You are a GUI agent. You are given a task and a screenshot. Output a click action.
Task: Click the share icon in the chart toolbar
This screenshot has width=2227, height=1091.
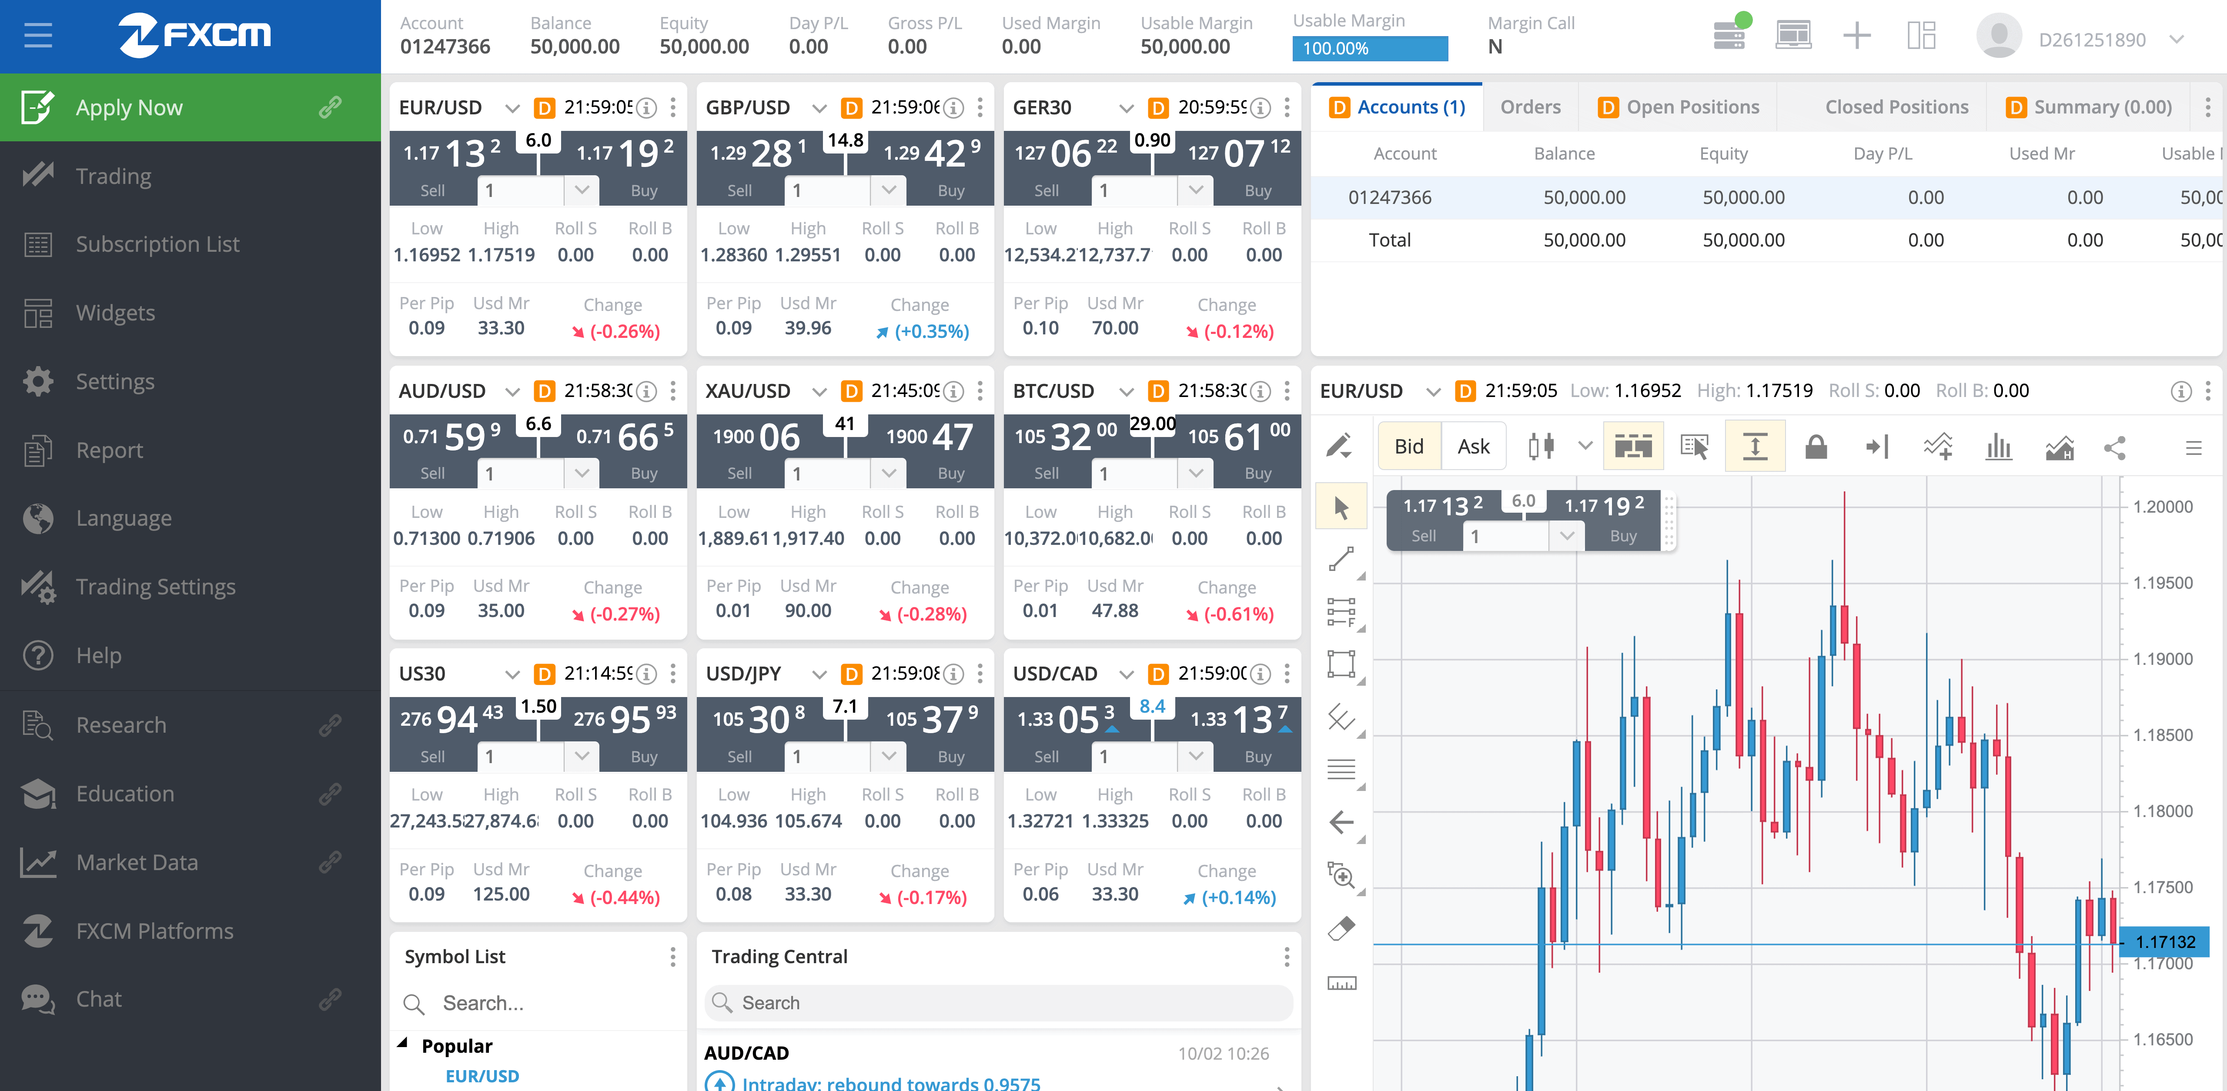pos(2115,447)
